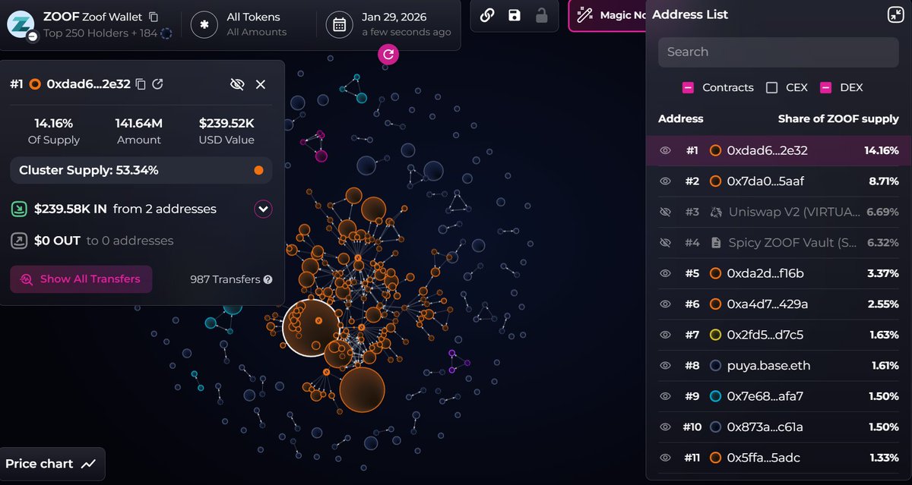The image size is (912, 485).
Task: Click the Top 250 Holders + 184 label
Action: 100,33
